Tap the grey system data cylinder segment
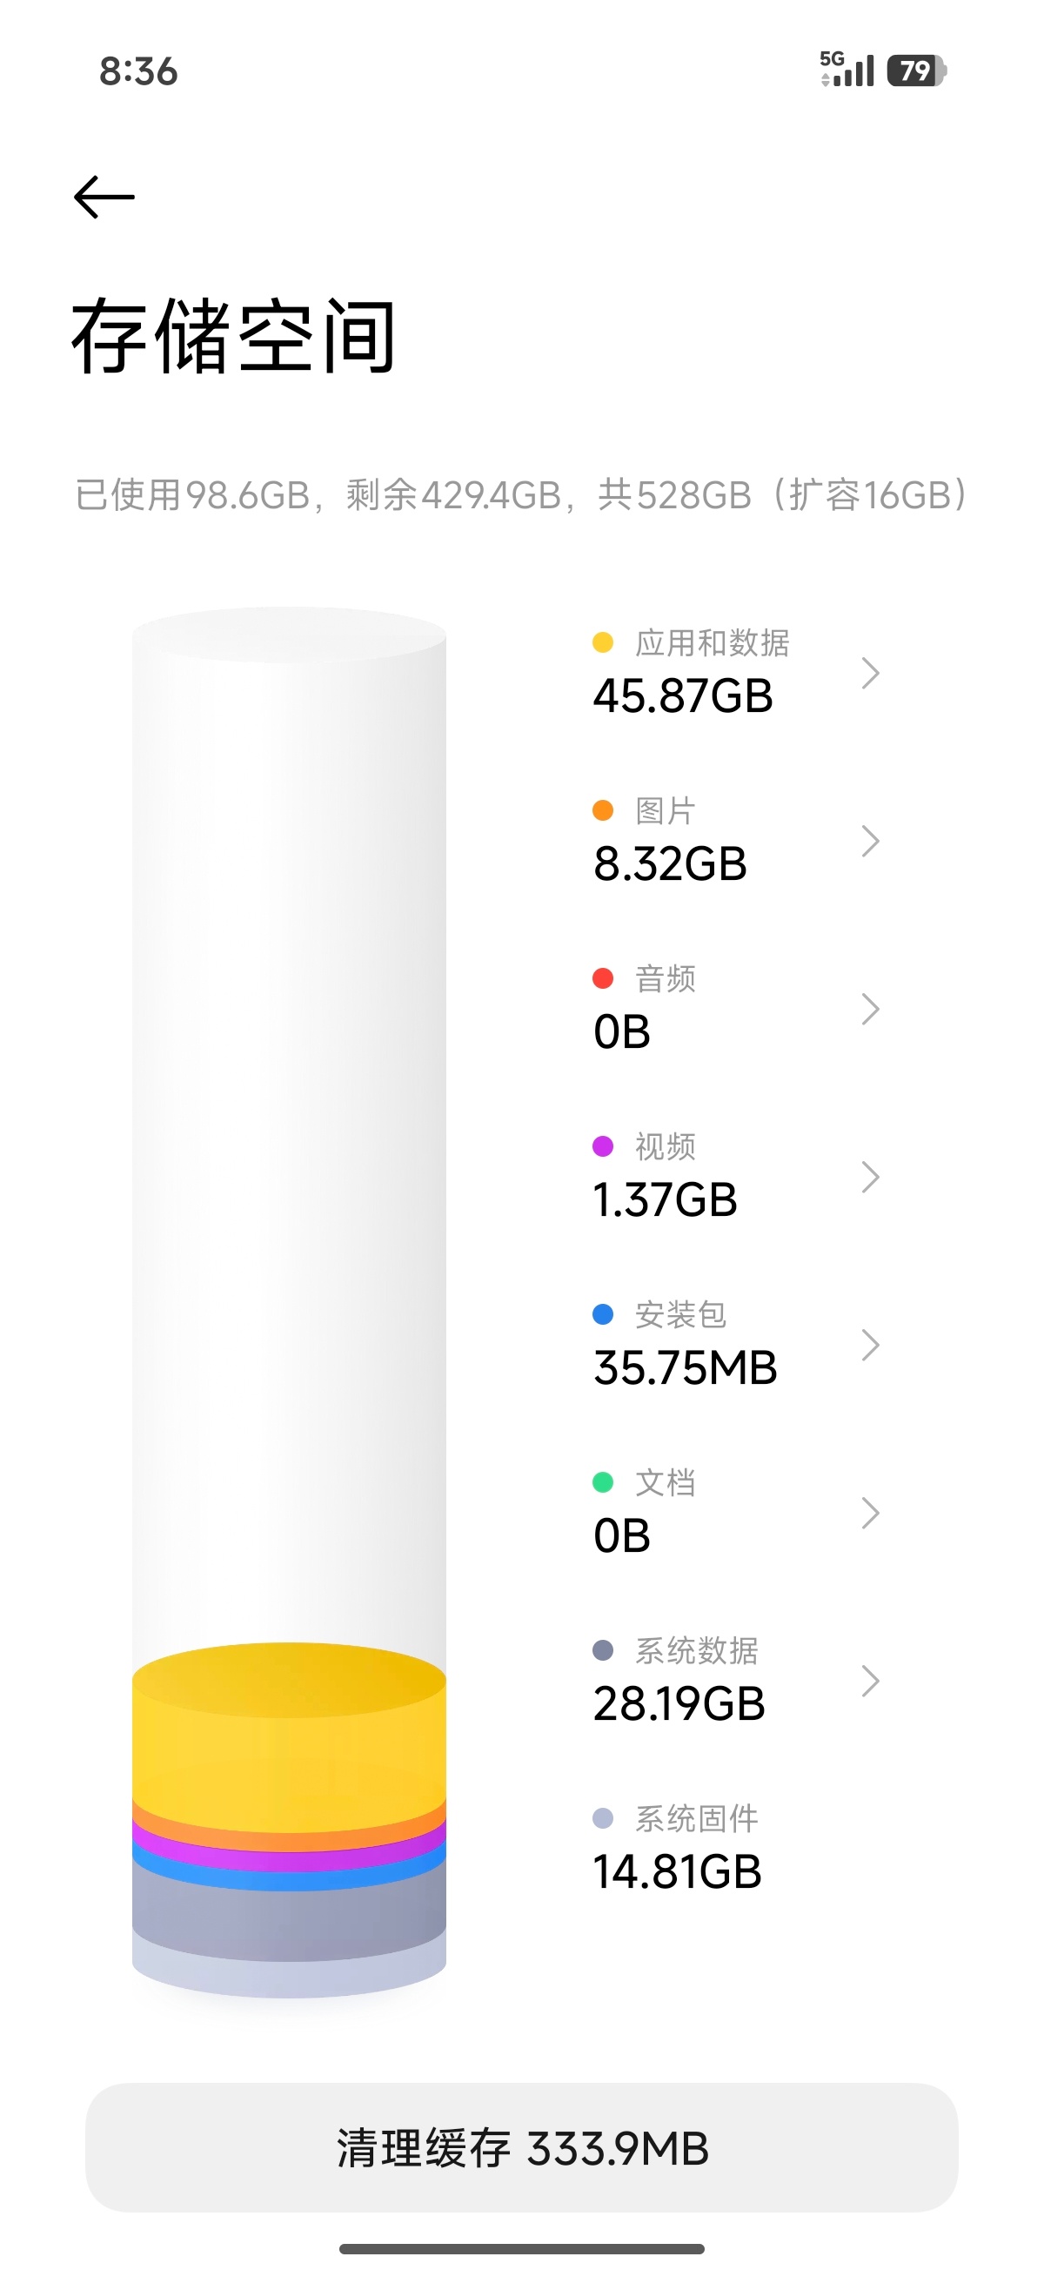Screen dimensions: 1044x2270 (x=289, y=1921)
